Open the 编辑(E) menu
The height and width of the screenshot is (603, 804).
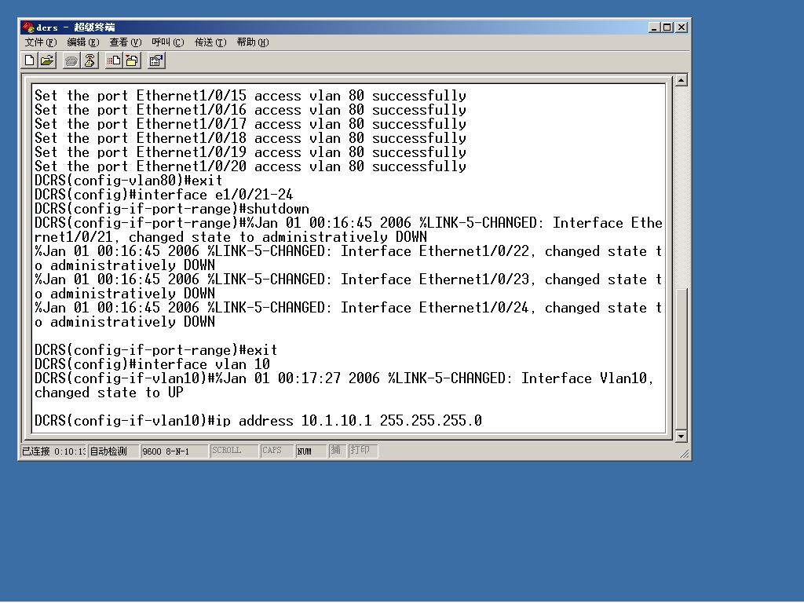83,42
